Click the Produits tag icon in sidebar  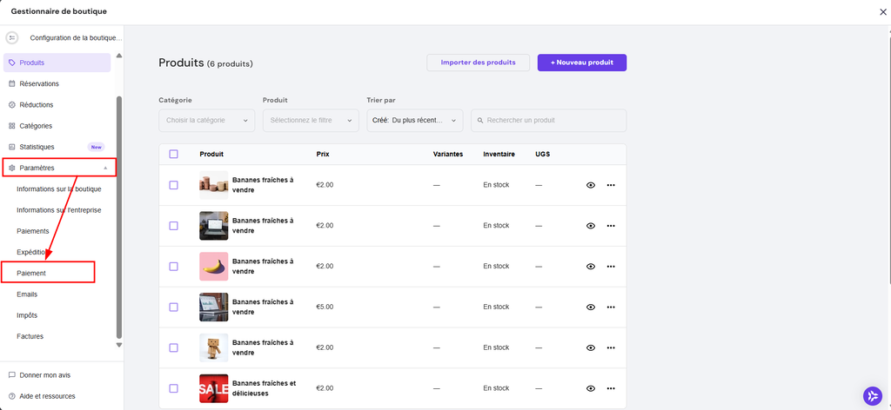pos(12,63)
